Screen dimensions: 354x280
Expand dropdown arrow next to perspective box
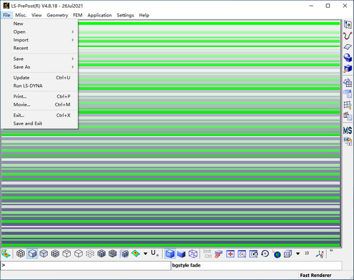click(298, 254)
